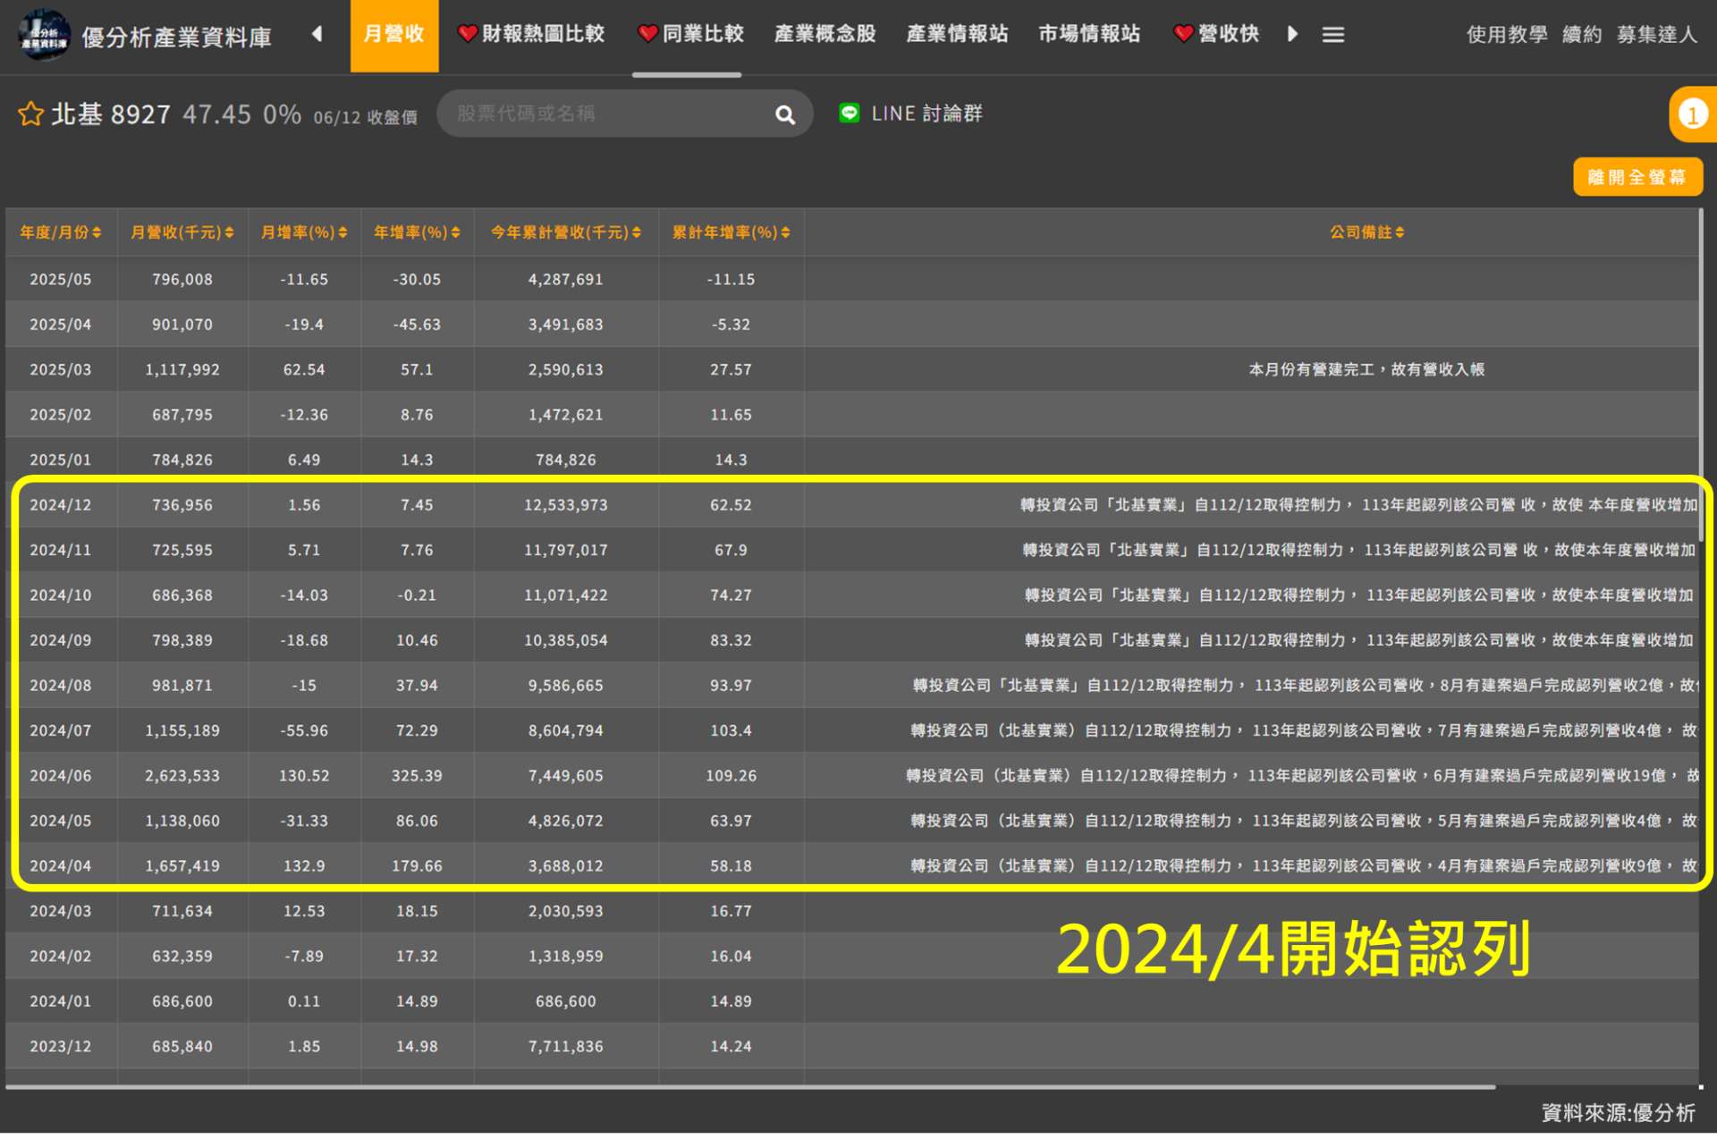
Task: Click the left arrow to scroll the navigation tabs
Action: pyautogui.click(x=317, y=34)
